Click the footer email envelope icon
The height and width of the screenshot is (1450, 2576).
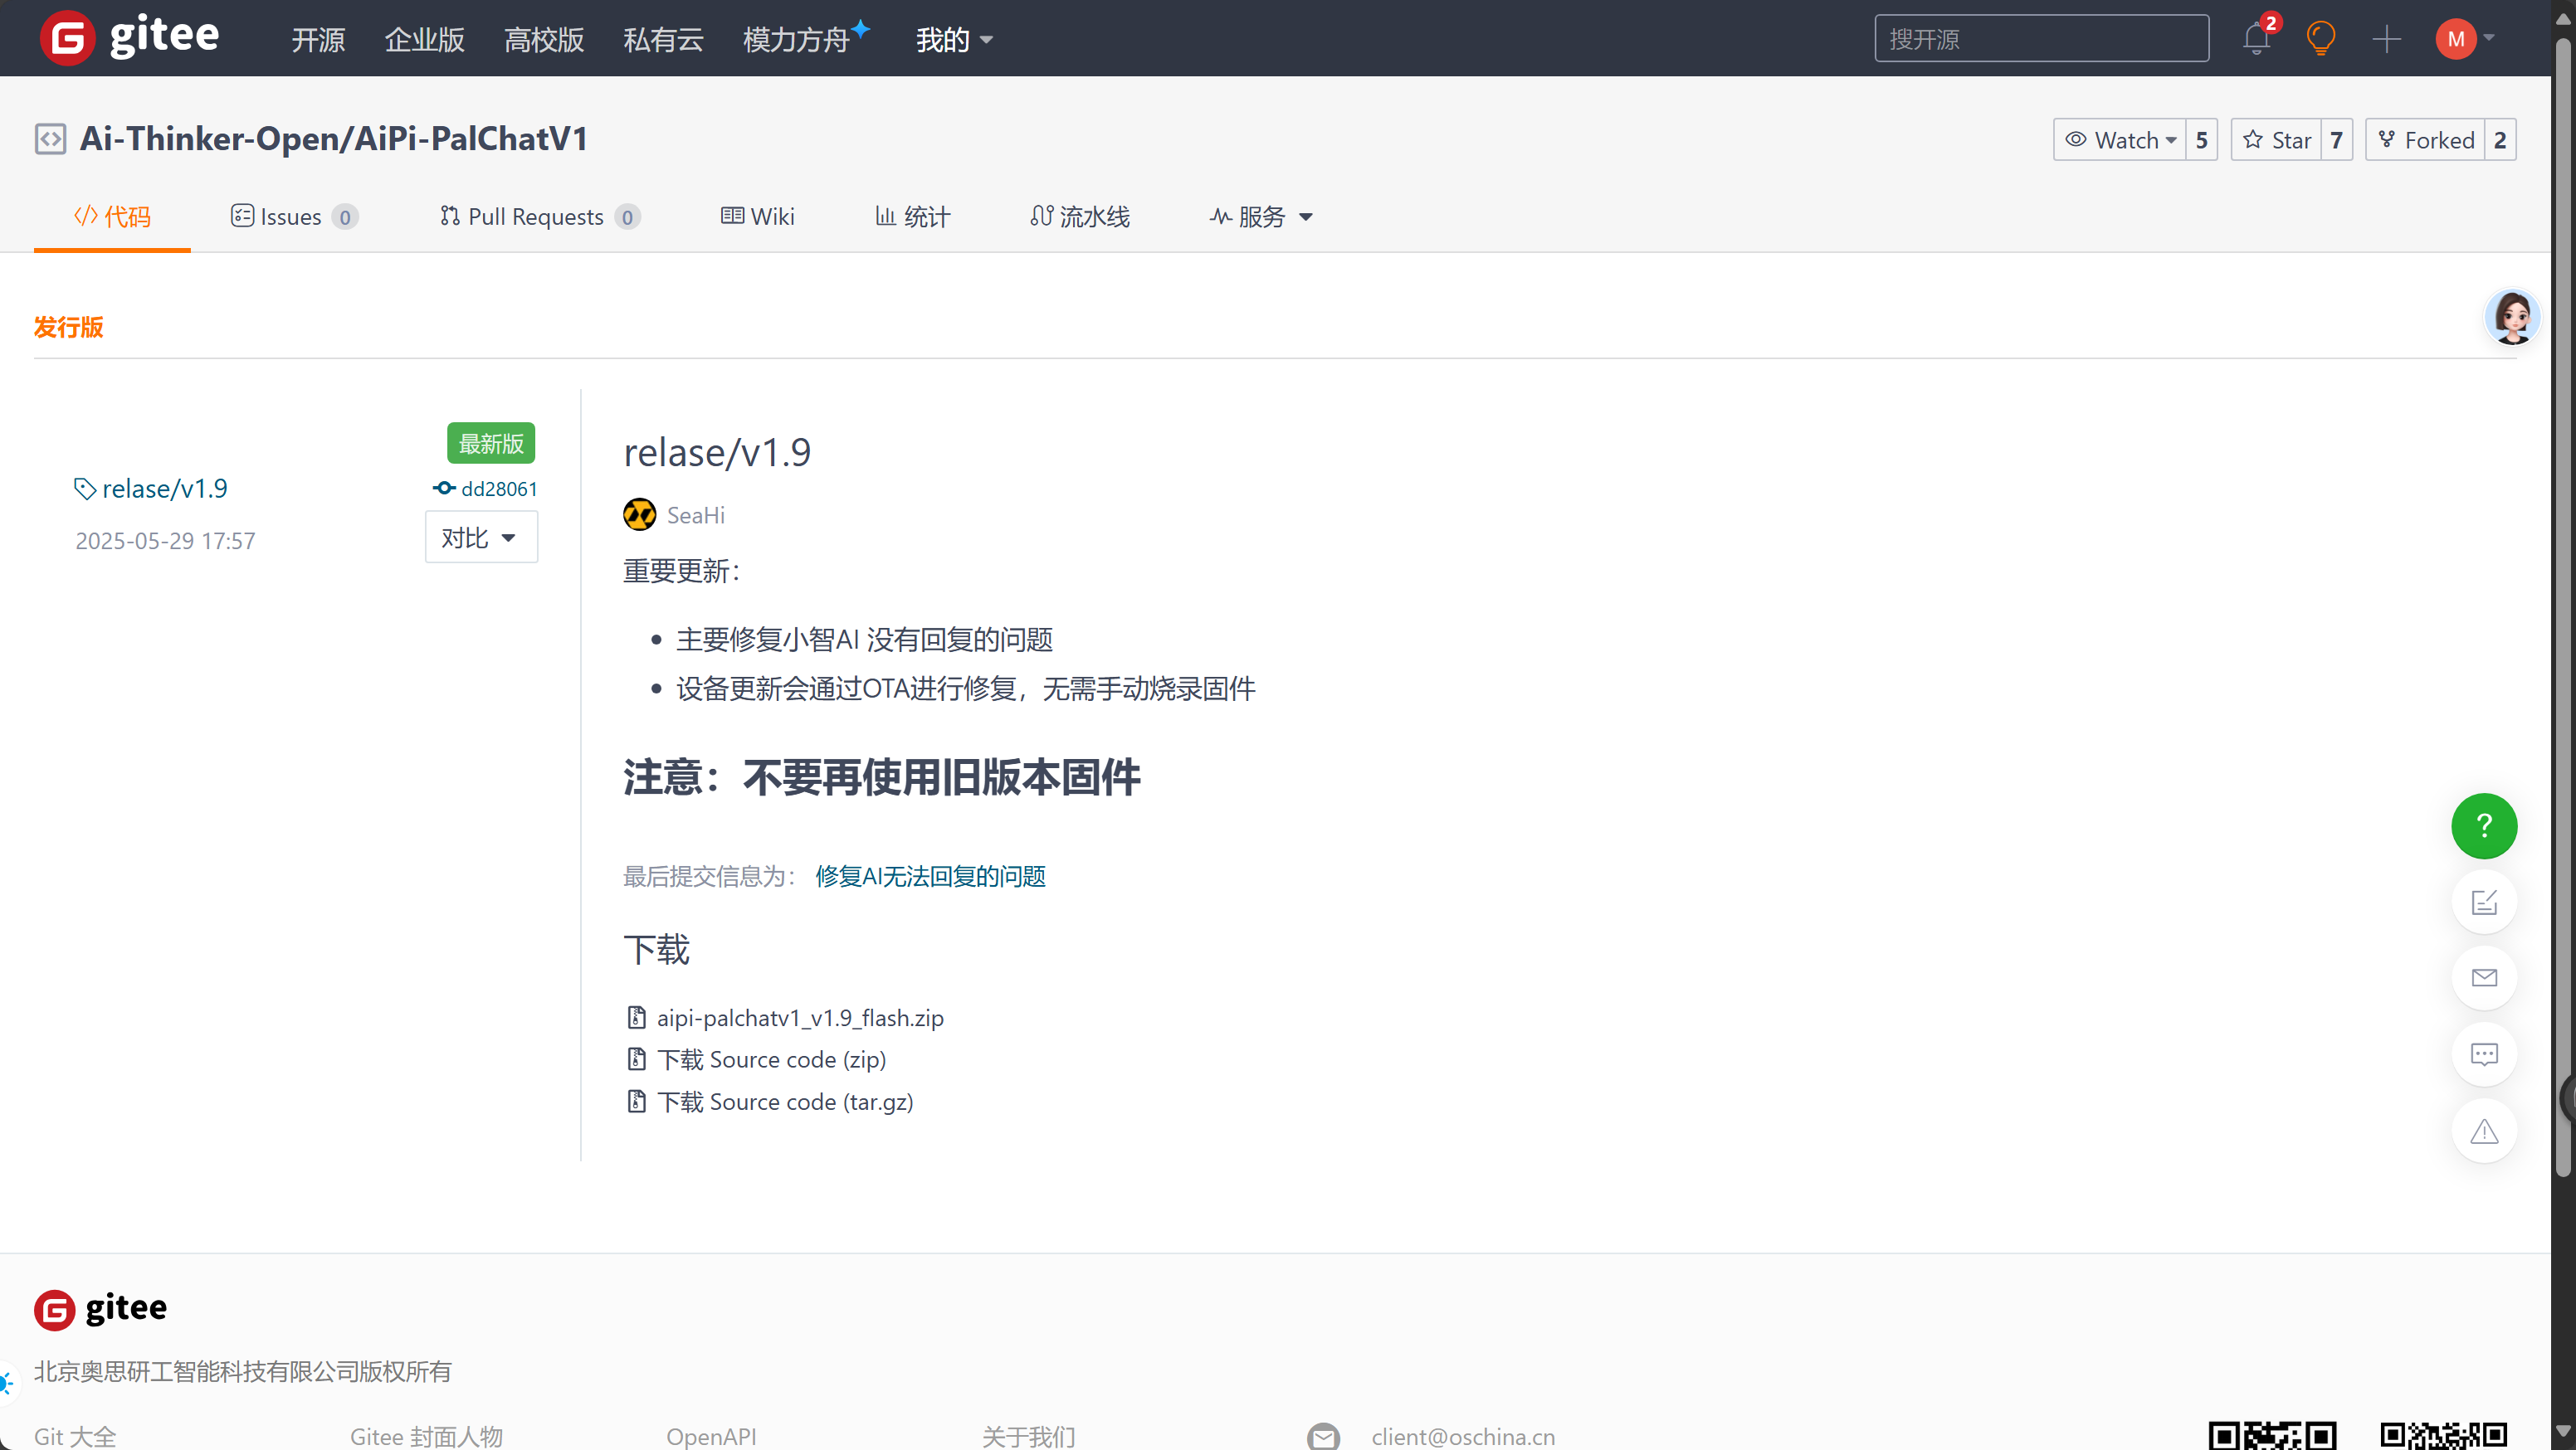(x=1323, y=1436)
